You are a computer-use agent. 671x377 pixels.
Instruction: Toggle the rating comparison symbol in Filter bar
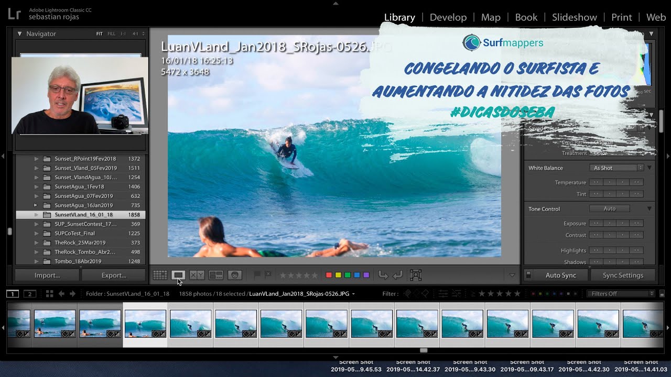tap(473, 294)
